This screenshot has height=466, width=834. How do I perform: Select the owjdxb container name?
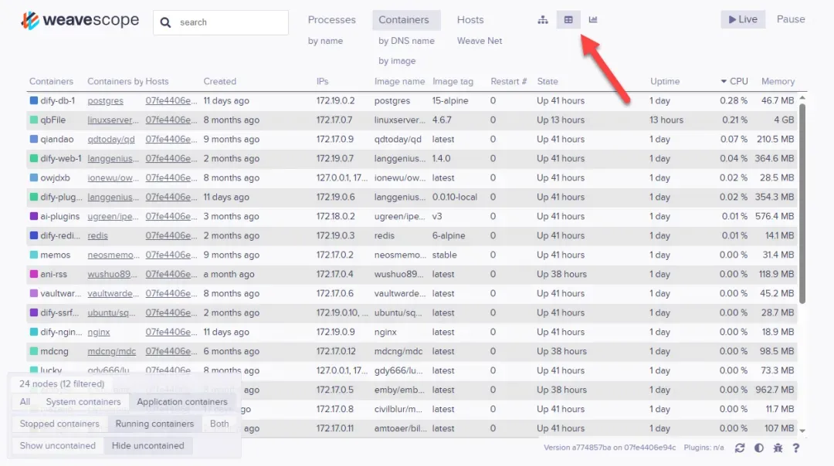[55, 177]
